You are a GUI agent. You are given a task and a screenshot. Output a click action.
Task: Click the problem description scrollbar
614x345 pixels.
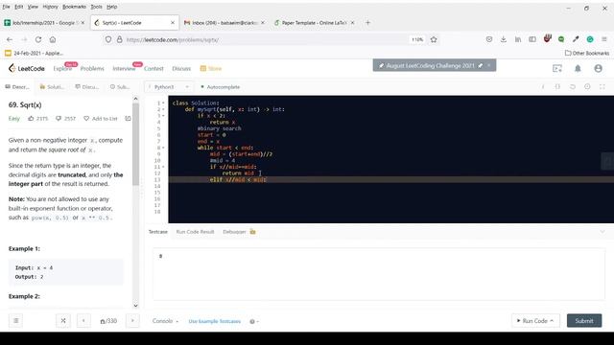tap(136, 145)
